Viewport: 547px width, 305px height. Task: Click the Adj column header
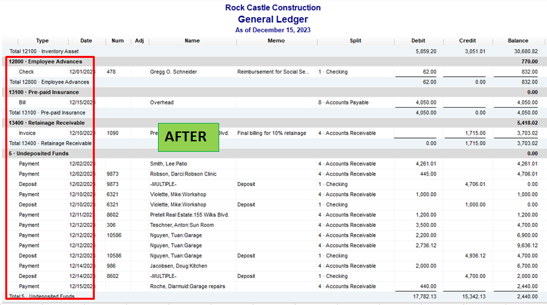pyautogui.click(x=139, y=41)
